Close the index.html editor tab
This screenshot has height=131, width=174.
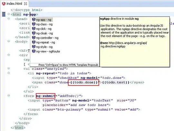(25, 4)
